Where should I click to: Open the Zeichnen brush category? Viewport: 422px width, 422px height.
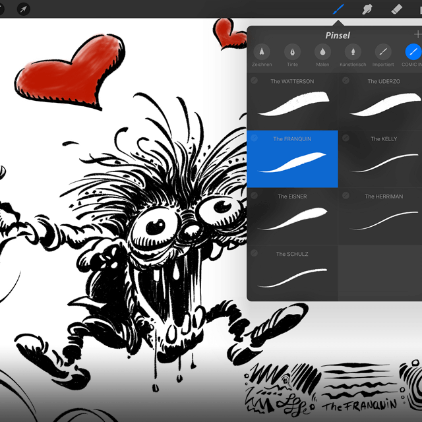(x=262, y=56)
